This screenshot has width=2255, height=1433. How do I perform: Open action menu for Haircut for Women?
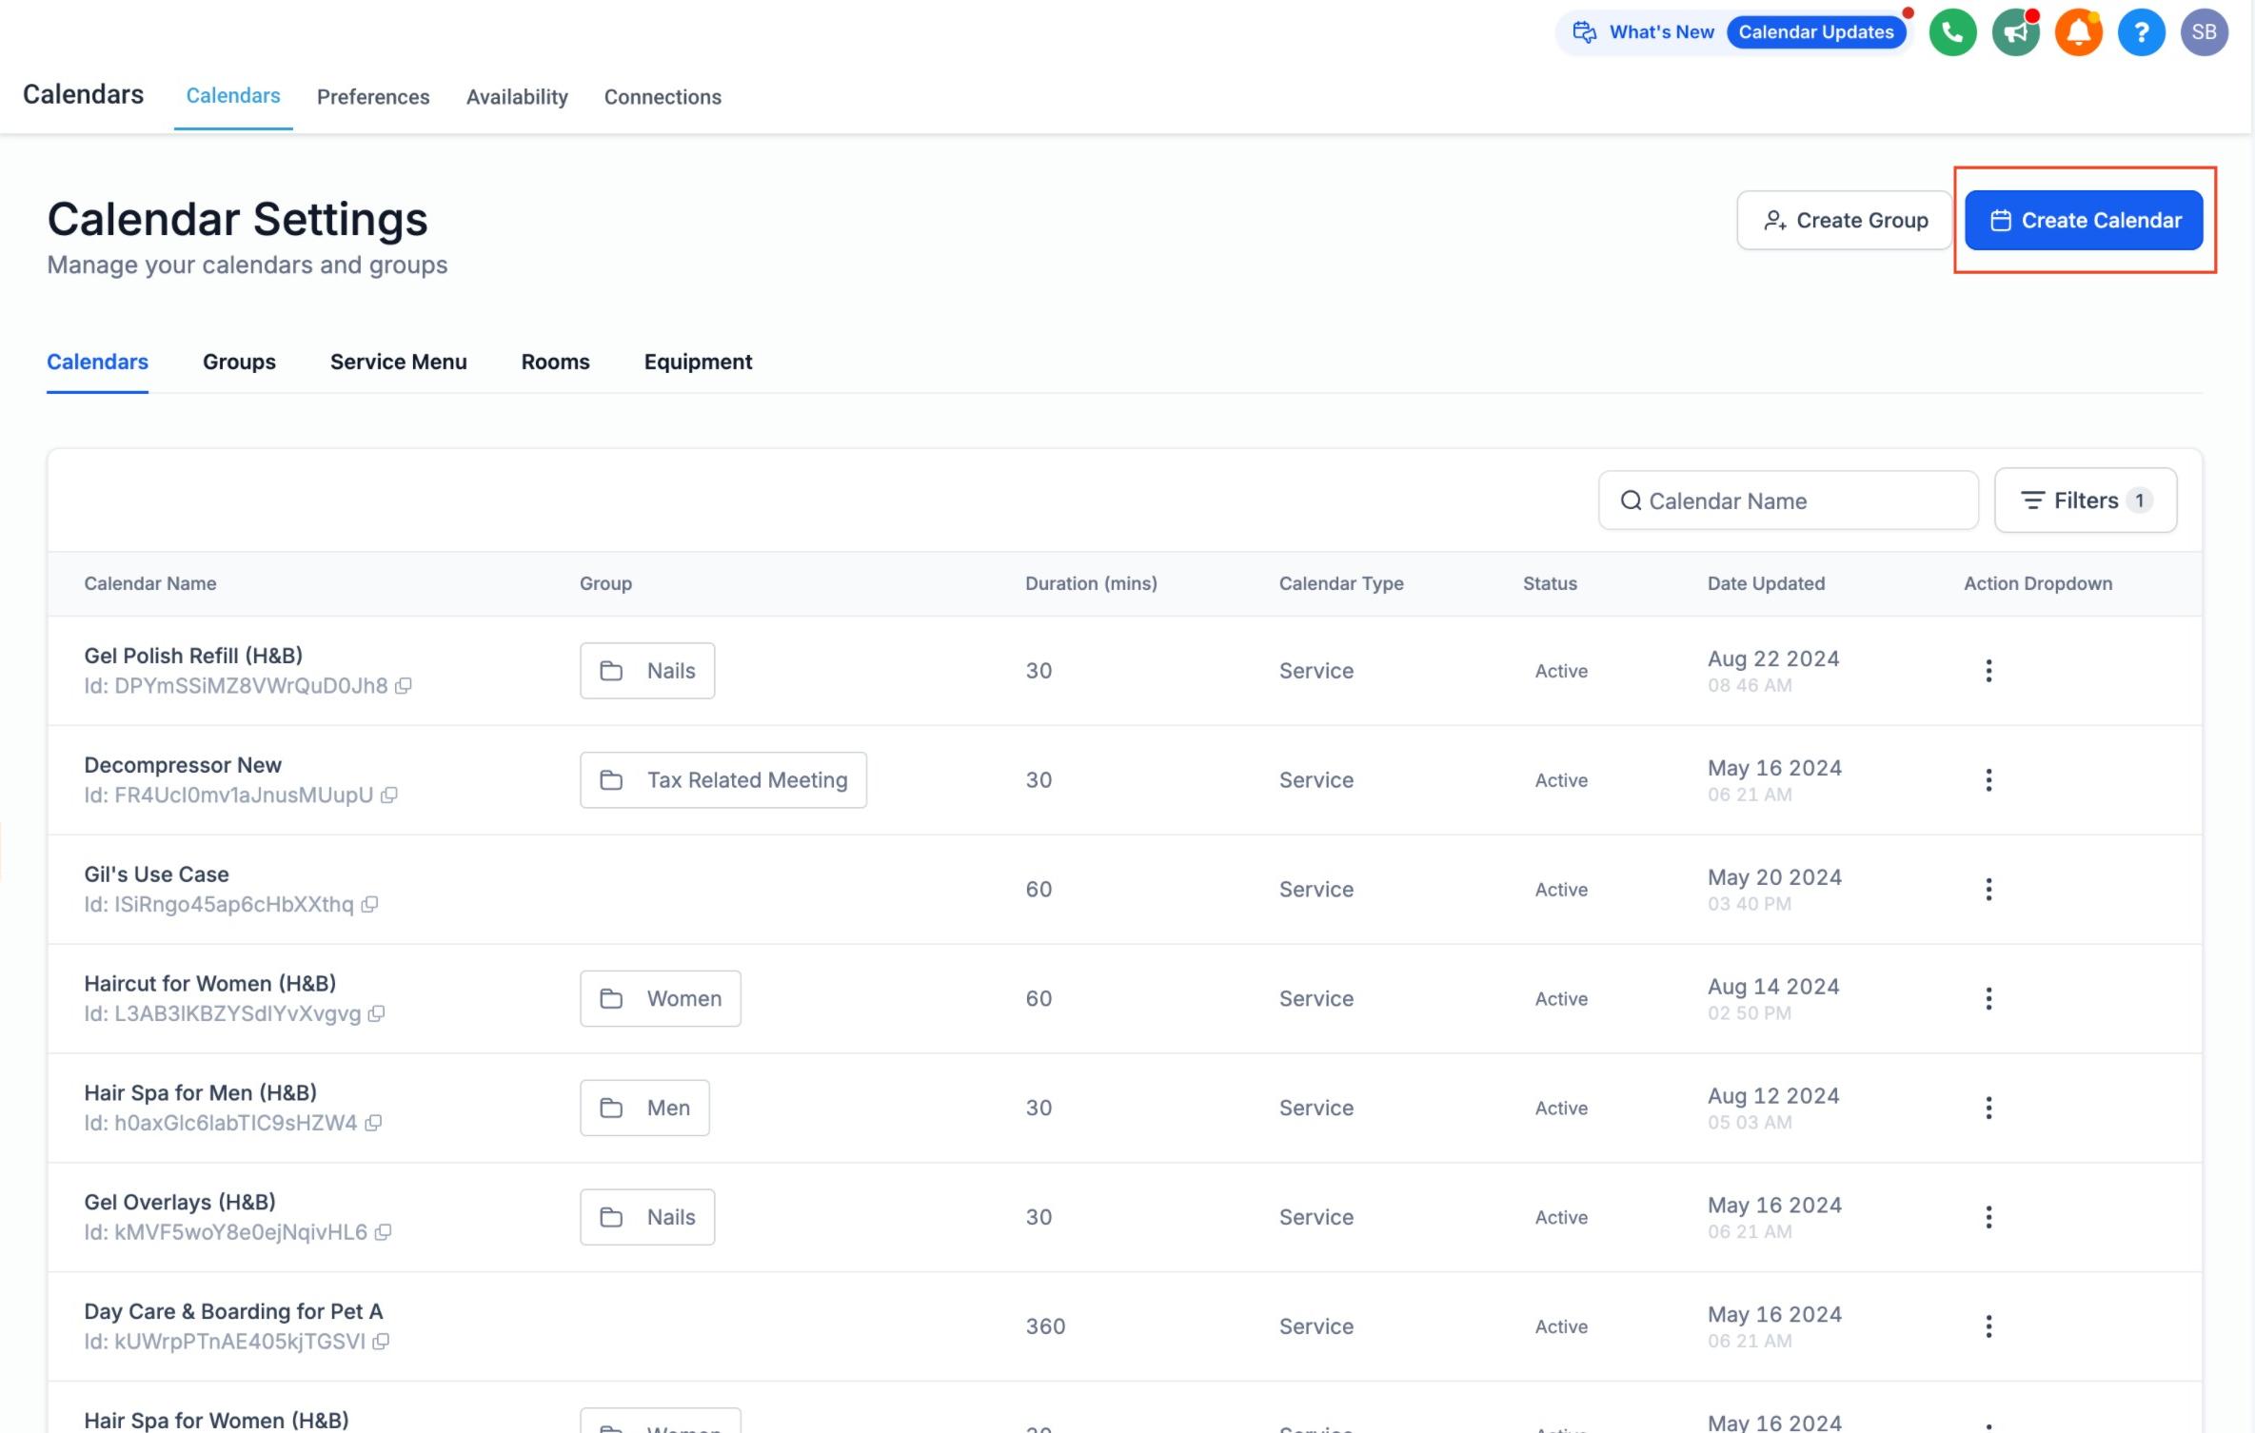(x=1988, y=999)
